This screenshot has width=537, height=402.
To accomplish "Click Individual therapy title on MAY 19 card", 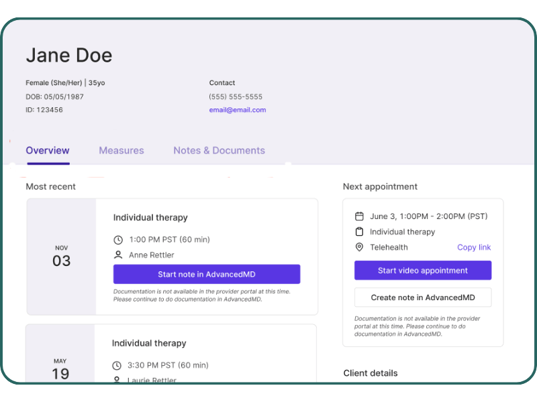I will (x=149, y=343).
